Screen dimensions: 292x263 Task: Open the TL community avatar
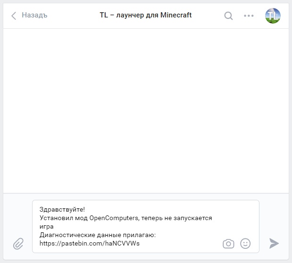(273, 16)
